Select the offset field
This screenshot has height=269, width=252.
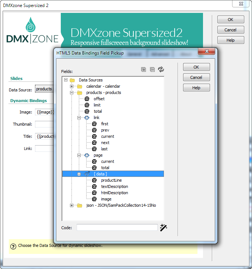(99, 99)
